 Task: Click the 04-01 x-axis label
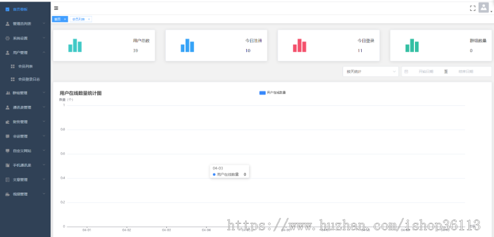click(87, 230)
